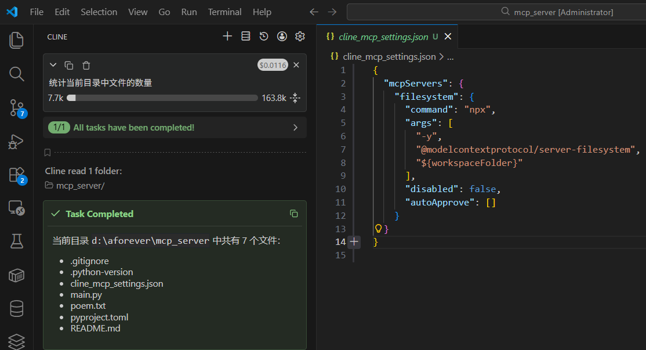Open the Search view in activity bar
Image resolution: width=646 pixels, height=350 pixels.
[x=16, y=74]
